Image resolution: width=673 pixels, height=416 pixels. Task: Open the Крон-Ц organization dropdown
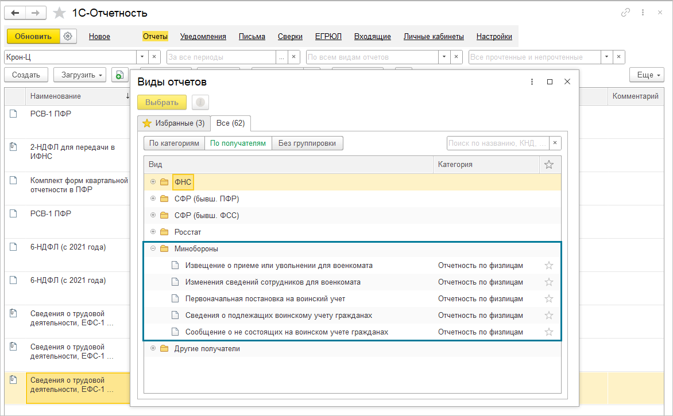pyautogui.click(x=142, y=57)
